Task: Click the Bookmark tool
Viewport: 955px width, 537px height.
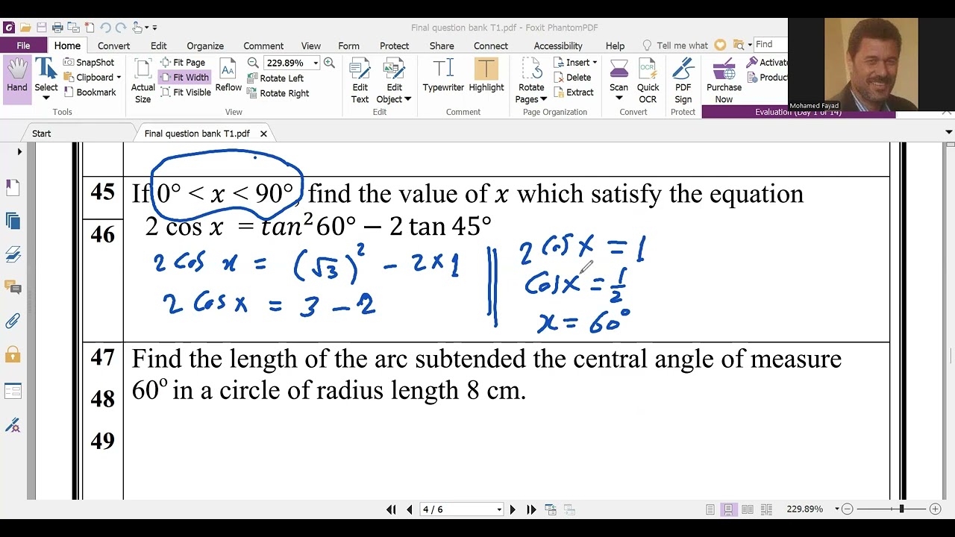Action: [90, 92]
